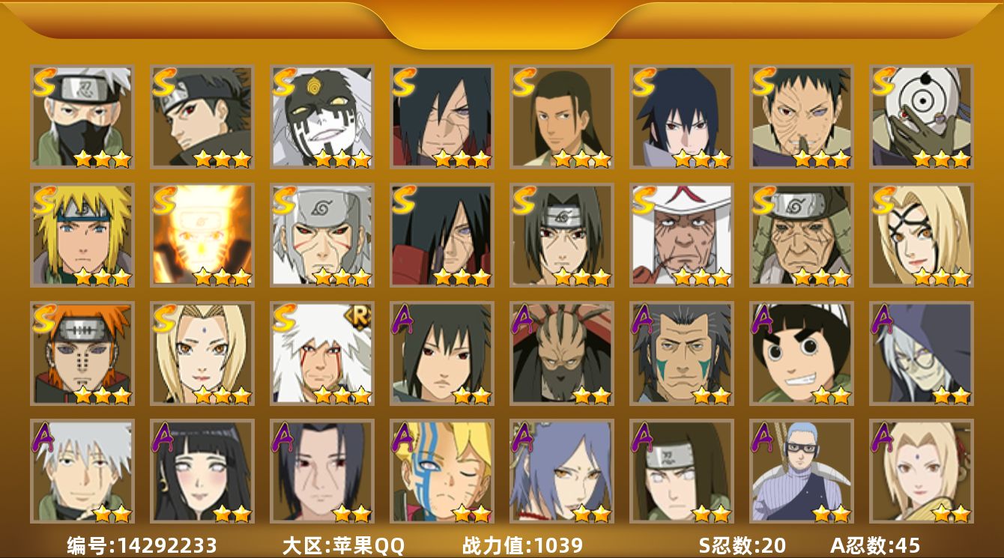This screenshot has width=1004, height=558.
Task: Pick the black and white faced Zetsu portrait
Action: tap(322, 117)
